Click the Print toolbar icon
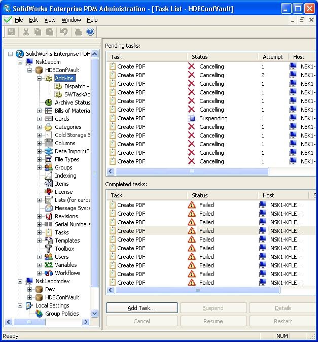This screenshot has width=318, height=342. [x=78, y=32]
